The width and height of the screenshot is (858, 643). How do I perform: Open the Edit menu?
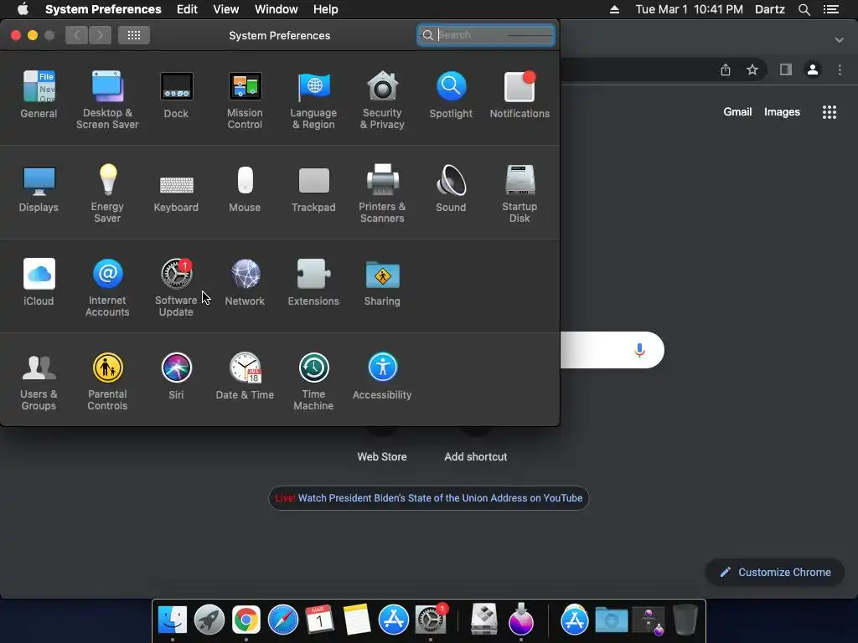click(x=187, y=9)
